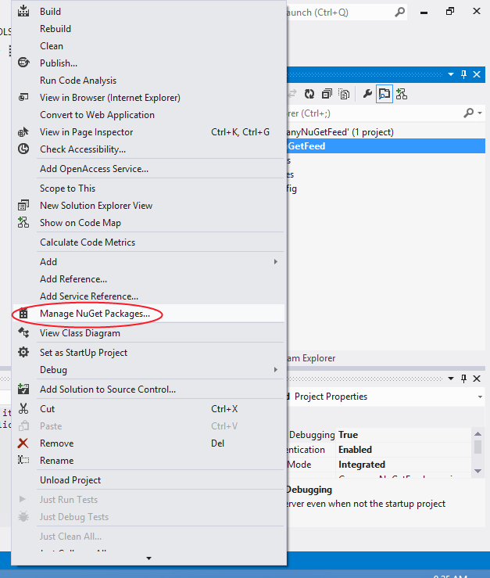Image resolution: width=490 pixels, height=578 pixels.
Task: Click the Source Control icon
Action: (23, 389)
